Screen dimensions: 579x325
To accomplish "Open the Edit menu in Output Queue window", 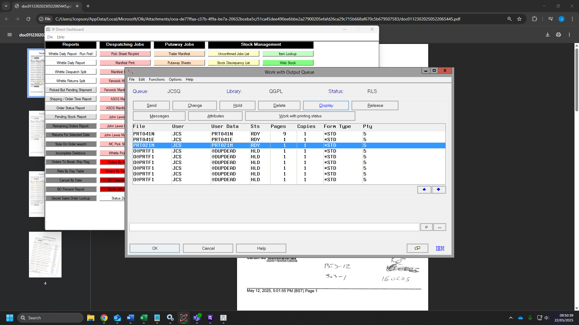I will coord(142,79).
